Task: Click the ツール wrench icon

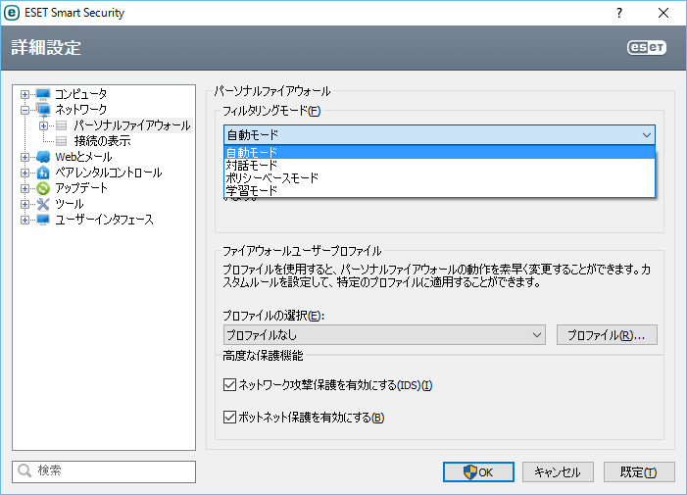Action: [43, 204]
